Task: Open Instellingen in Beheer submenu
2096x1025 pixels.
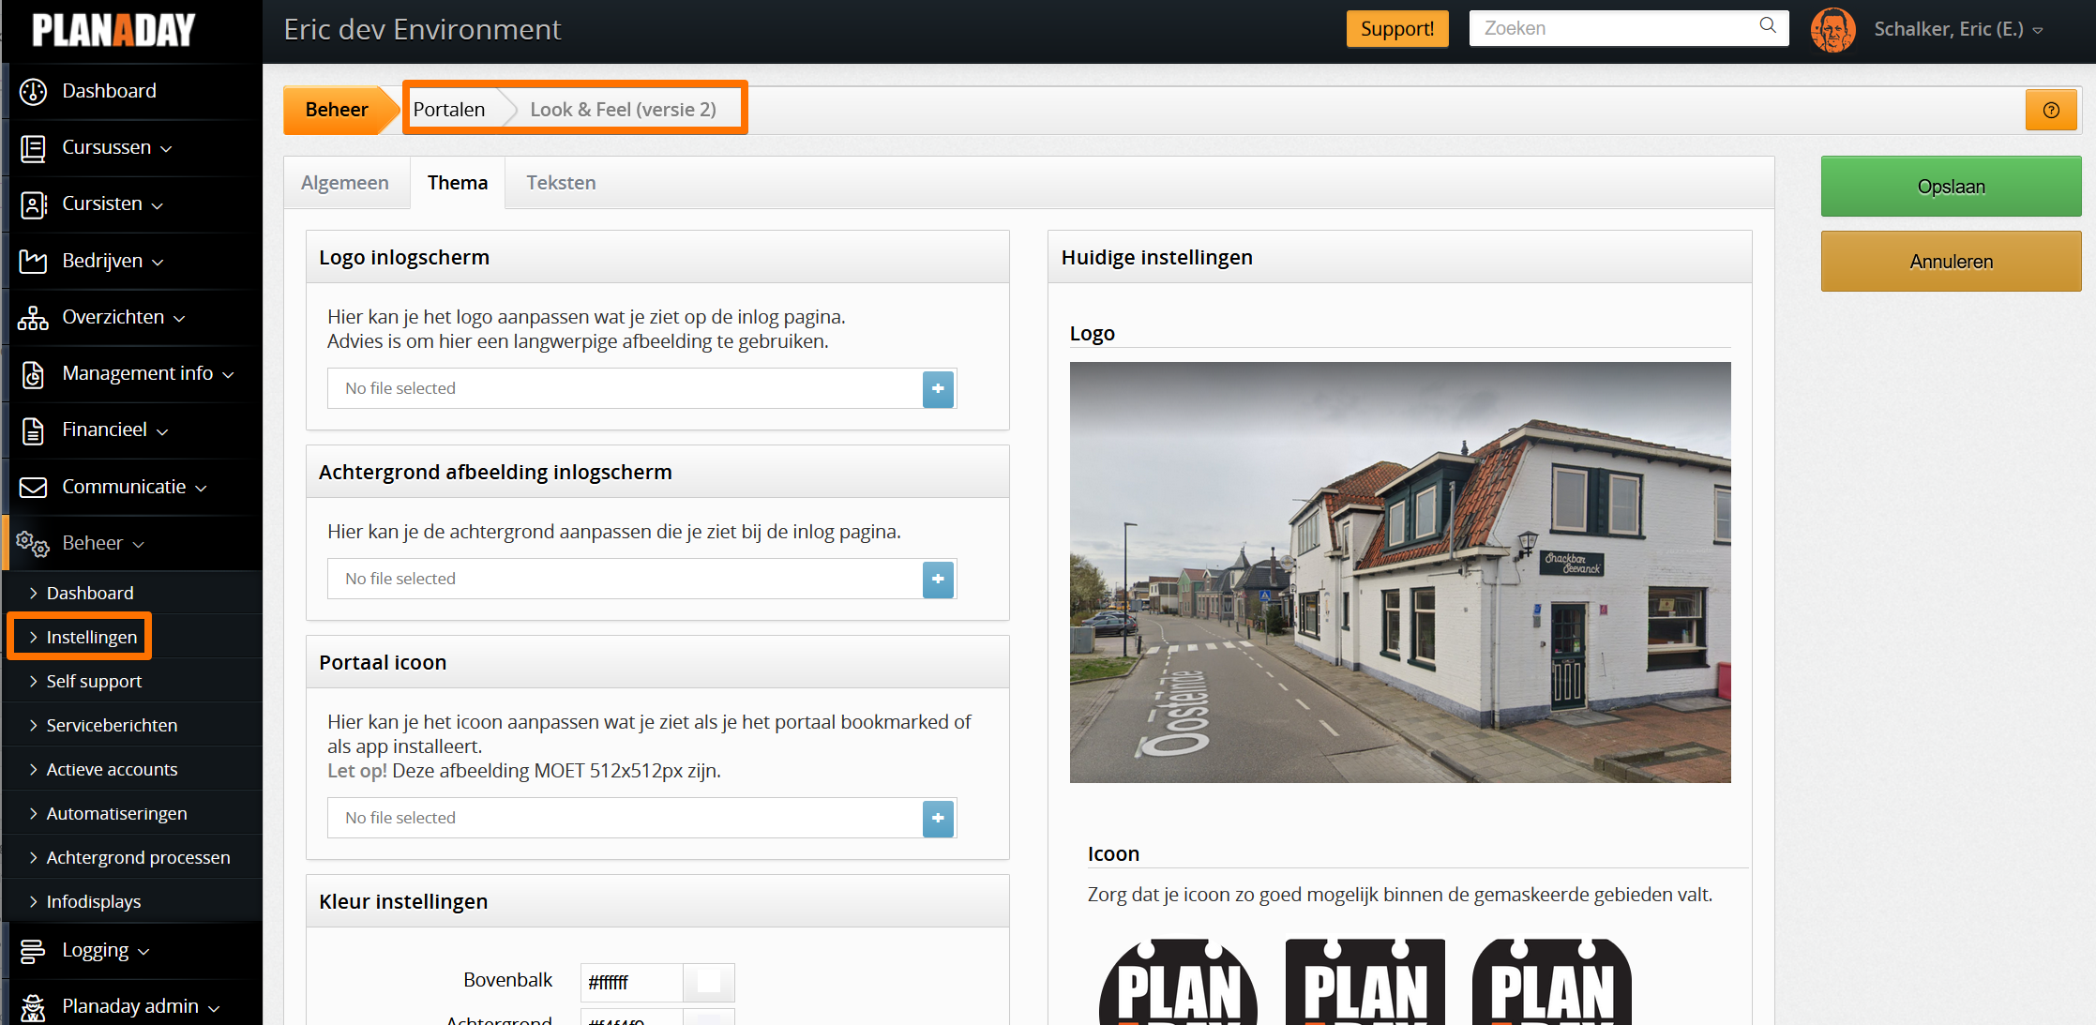Action: (92, 637)
